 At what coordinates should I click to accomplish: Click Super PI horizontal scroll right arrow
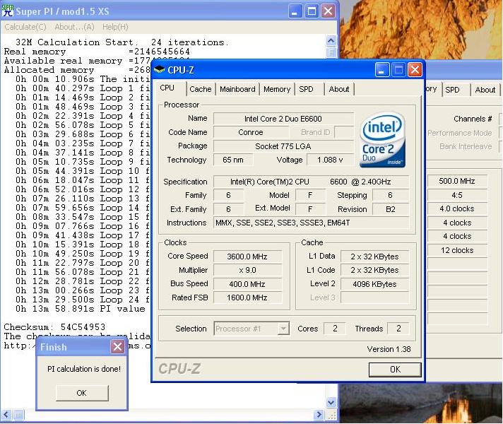319,414
